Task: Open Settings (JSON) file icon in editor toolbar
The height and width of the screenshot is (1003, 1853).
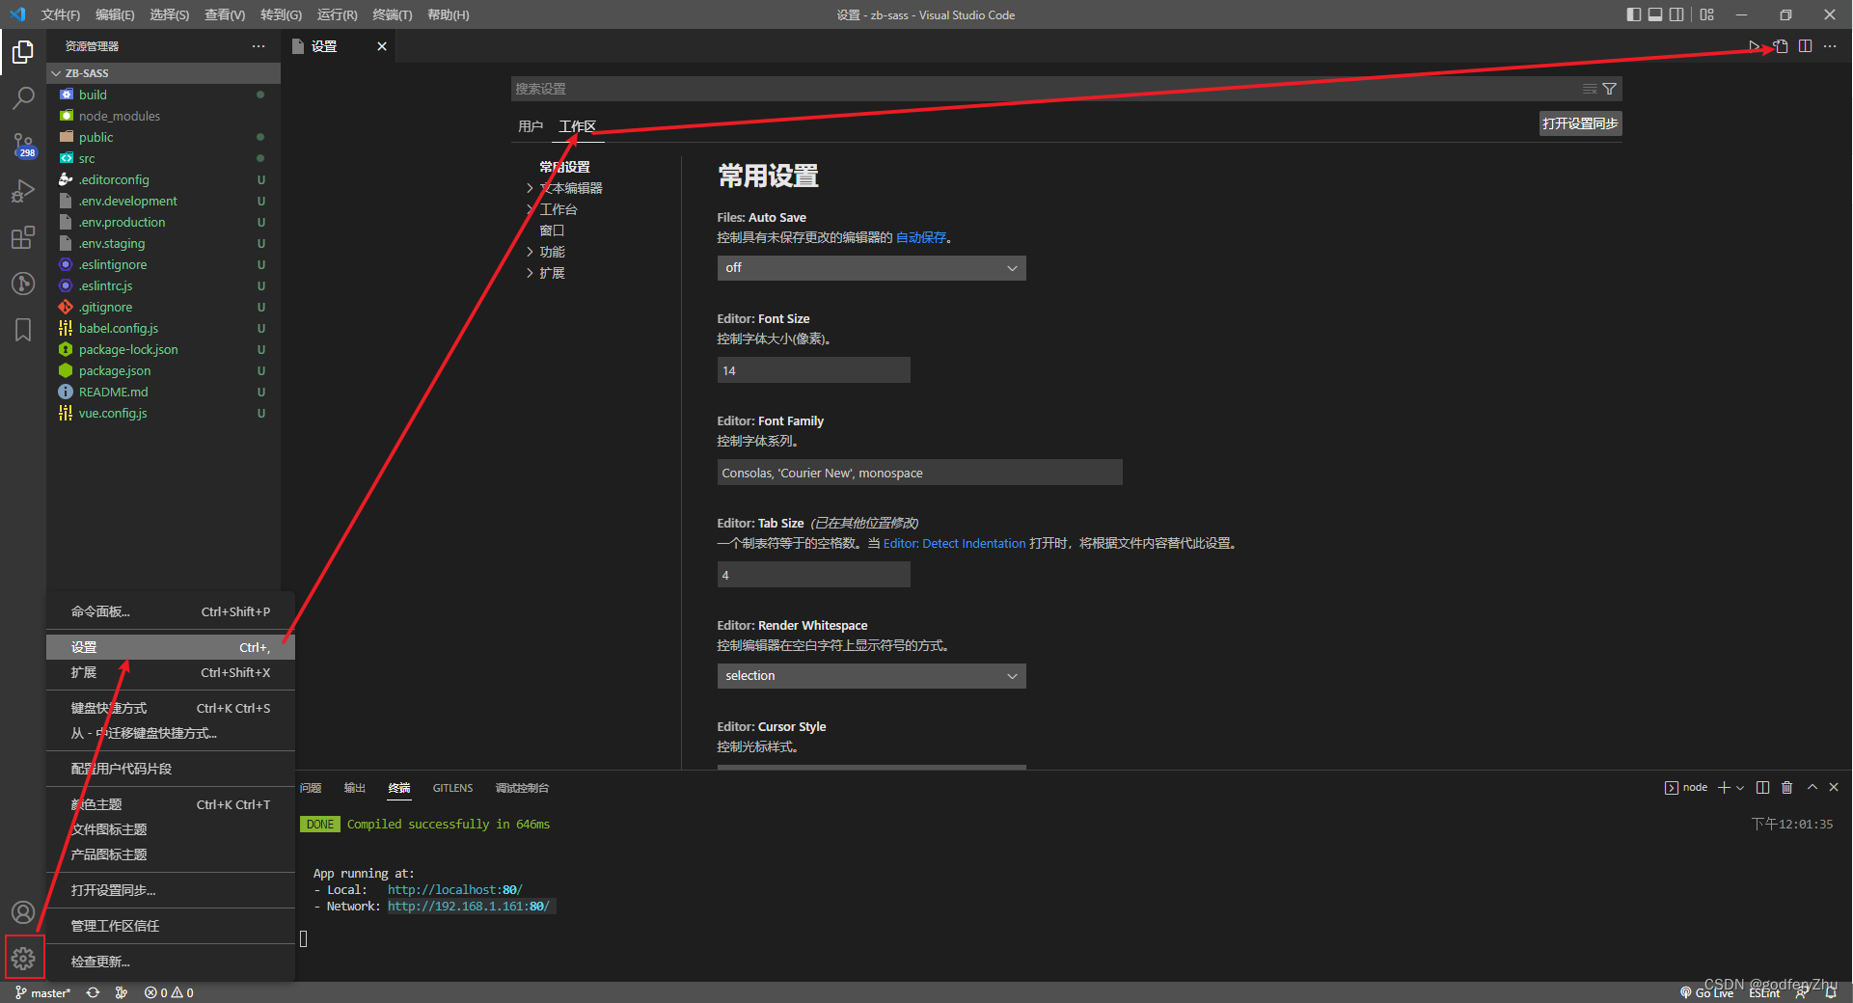Action: 1782,46
